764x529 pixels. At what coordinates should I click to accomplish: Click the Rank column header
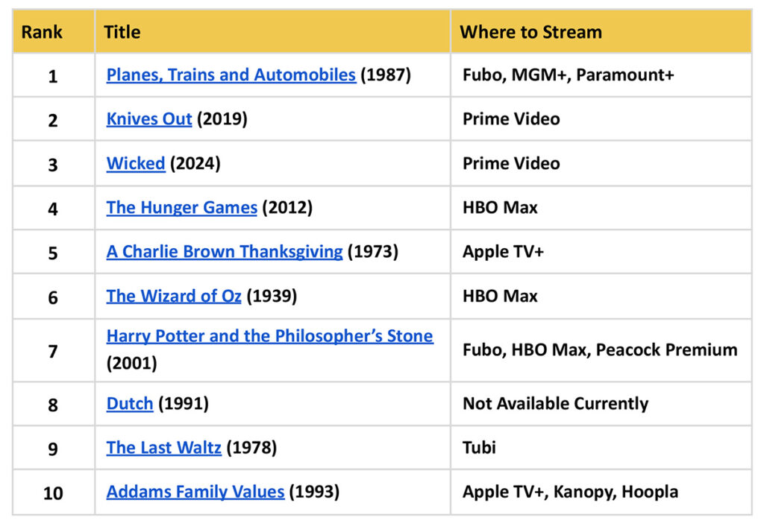pos(42,32)
